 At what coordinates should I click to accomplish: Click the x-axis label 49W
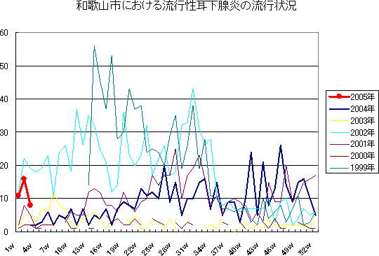click(287, 249)
